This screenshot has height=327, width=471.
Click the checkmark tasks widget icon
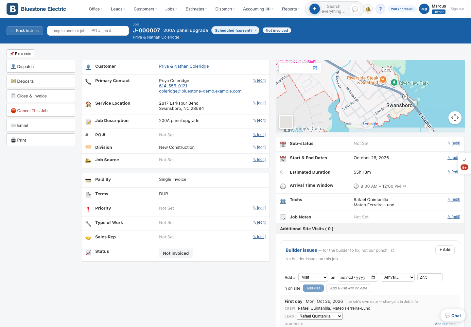[464, 160]
